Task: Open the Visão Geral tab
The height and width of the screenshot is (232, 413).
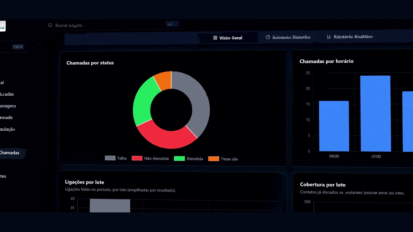Action: [x=228, y=38]
